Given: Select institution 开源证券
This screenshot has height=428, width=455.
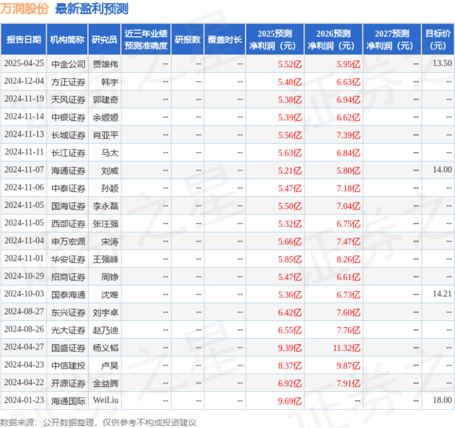Looking at the screenshot, I should point(68,384).
